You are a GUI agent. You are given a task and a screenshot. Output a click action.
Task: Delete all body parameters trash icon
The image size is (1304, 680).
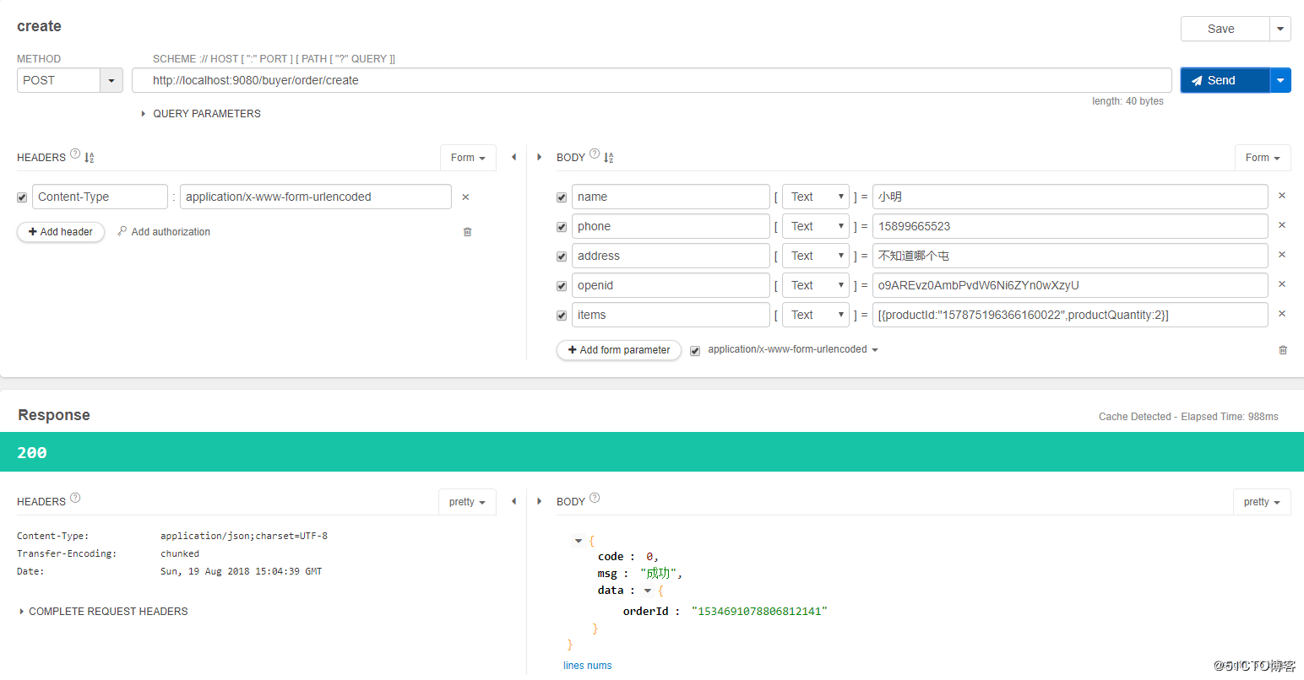pos(1283,349)
